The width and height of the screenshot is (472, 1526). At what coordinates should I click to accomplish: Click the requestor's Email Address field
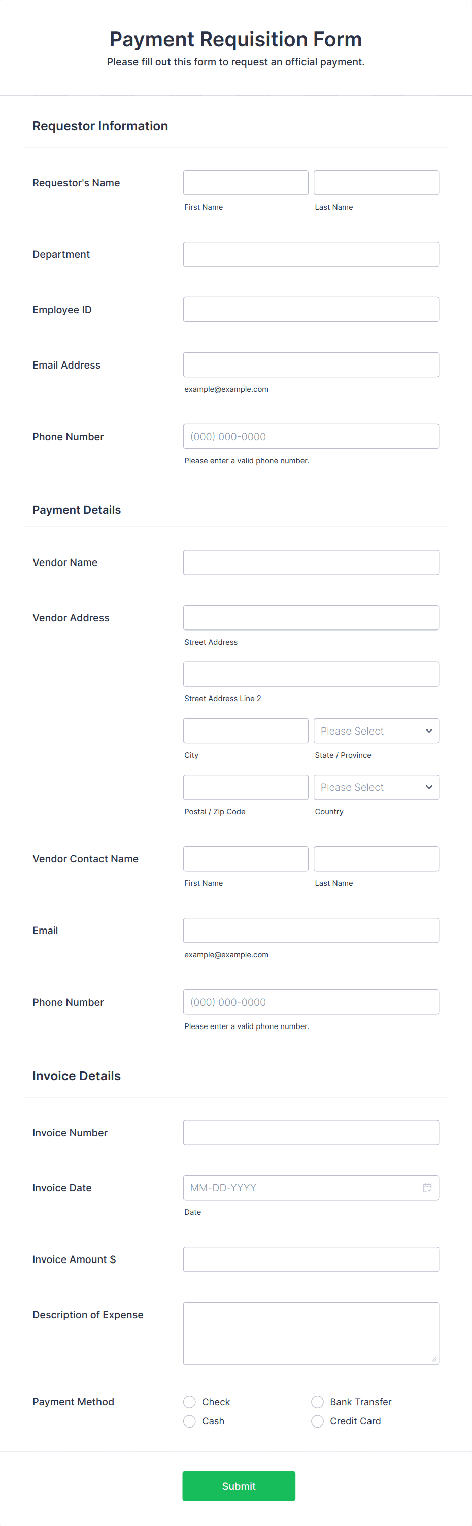coord(311,364)
